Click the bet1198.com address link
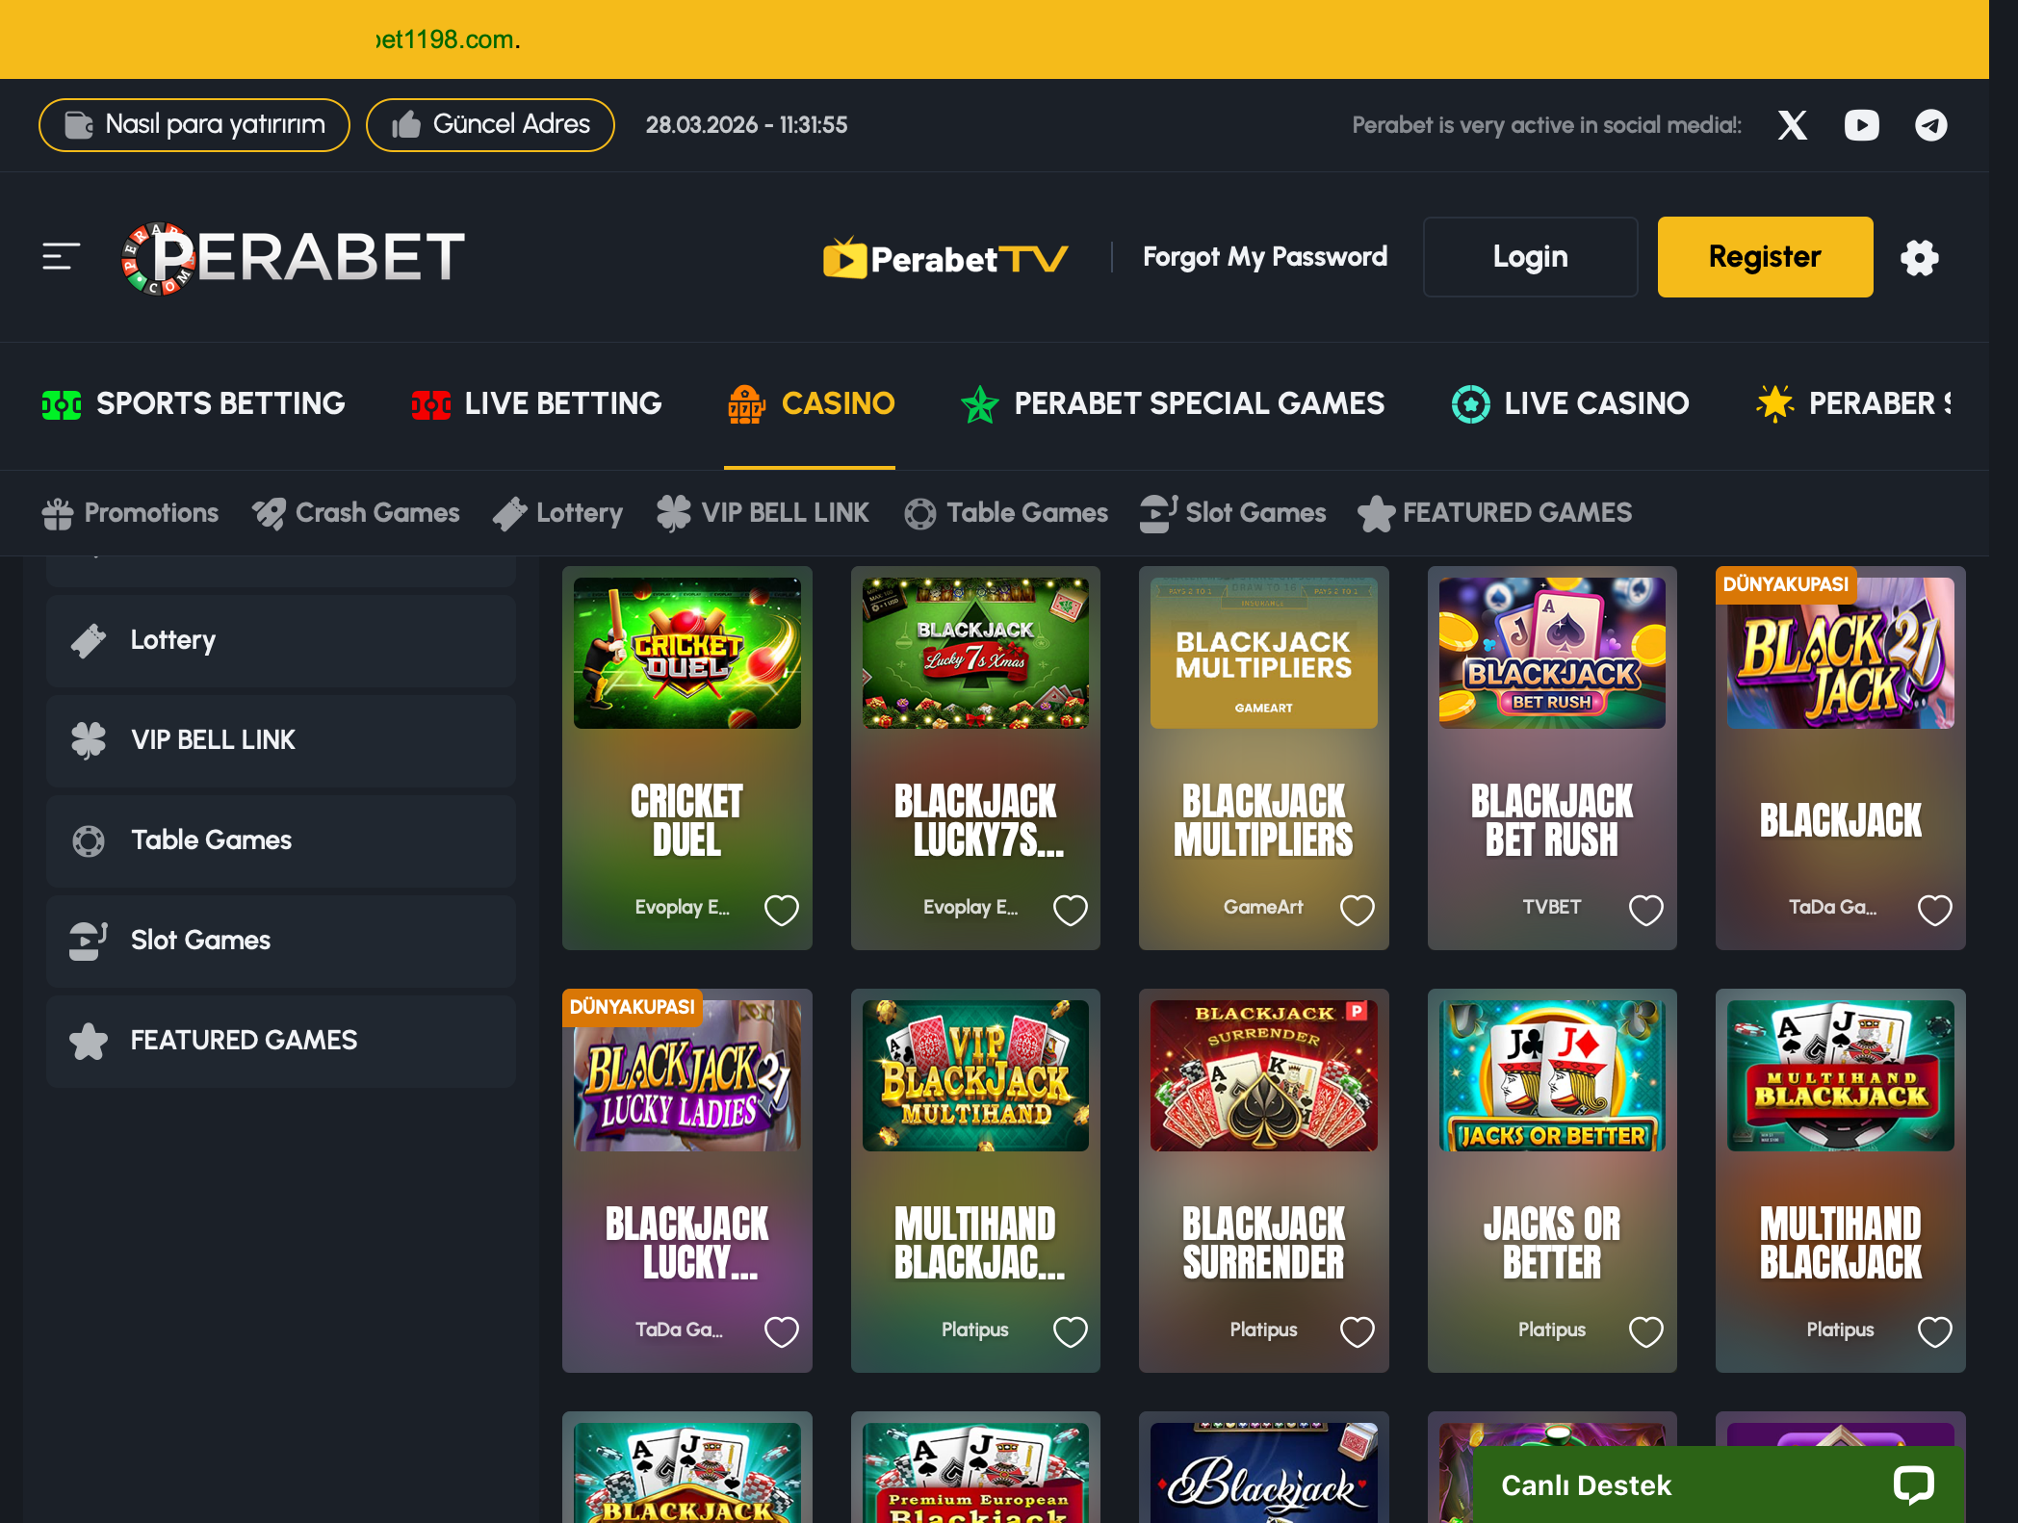Image resolution: width=2018 pixels, height=1523 pixels. (x=445, y=39)
